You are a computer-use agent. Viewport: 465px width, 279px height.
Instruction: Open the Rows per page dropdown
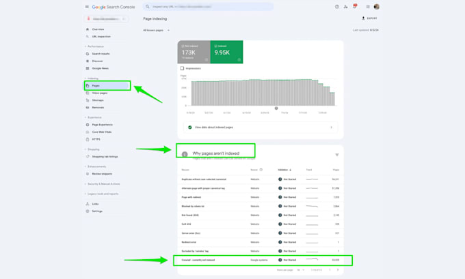pos(300,270)
